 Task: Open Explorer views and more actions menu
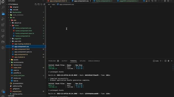coord(43,1)
